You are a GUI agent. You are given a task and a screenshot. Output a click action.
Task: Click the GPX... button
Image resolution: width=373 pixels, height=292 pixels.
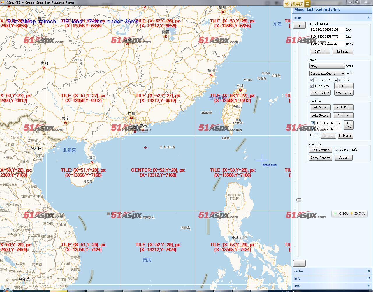344,86
